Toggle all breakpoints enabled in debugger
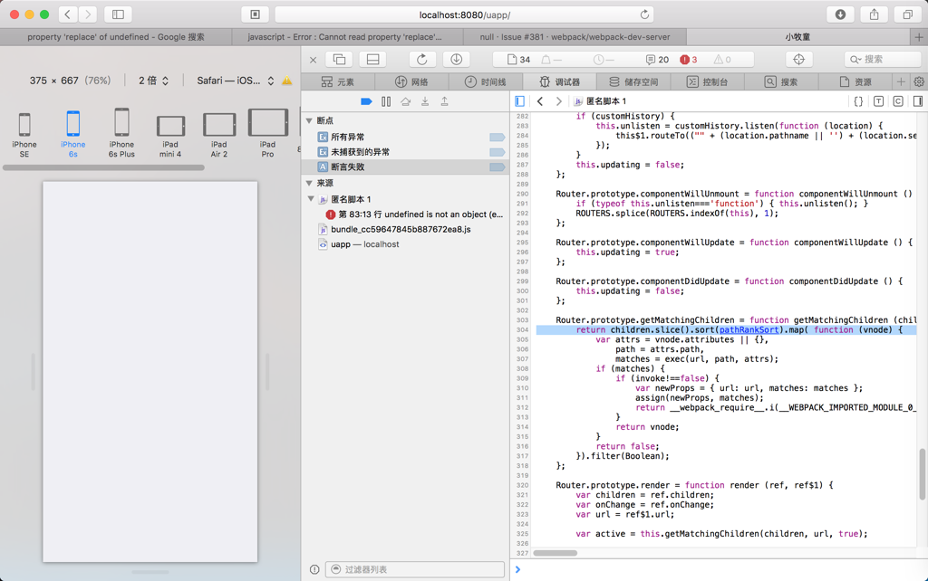 [x=366, y=101]
